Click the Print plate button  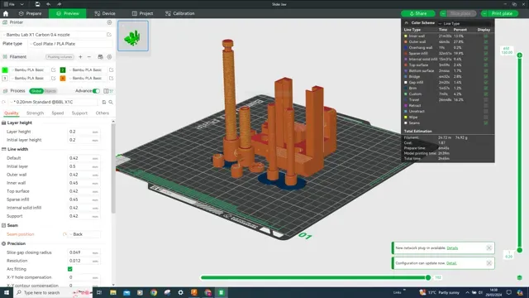click(x=503, y=13)
